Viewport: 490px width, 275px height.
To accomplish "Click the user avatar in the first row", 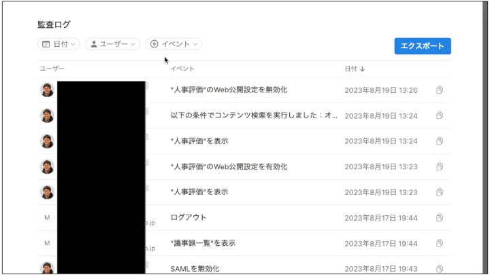I will pos(47,90).
